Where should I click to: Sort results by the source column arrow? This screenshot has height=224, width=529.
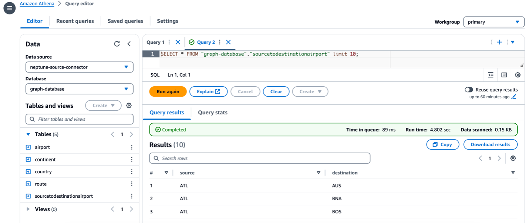point(319,173)
